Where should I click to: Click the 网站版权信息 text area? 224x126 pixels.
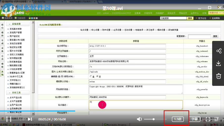coord(136,89)
